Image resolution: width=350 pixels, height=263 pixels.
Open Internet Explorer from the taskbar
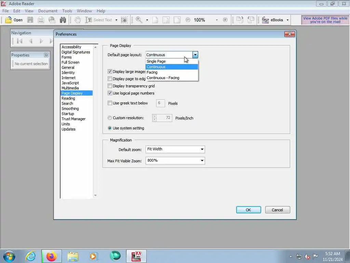[x=30, y=256]
